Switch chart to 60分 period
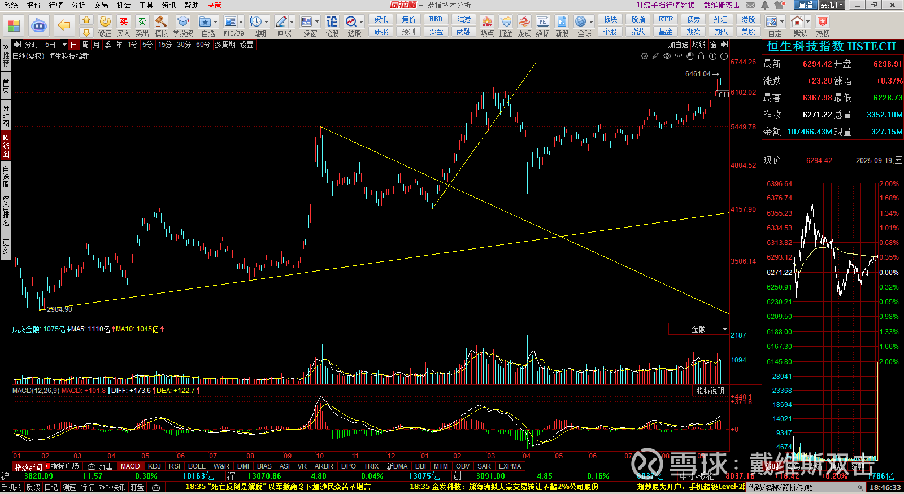This screenshot has width=904, height=494. [203, 45]
